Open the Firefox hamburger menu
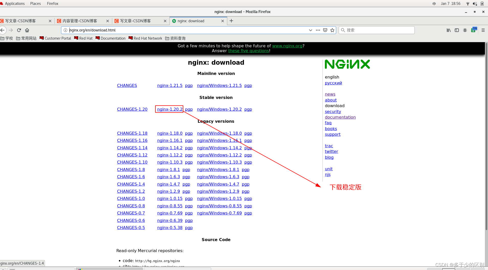Image resolution: width=488 pixels, height=270 pixels. tap(483, 30)
